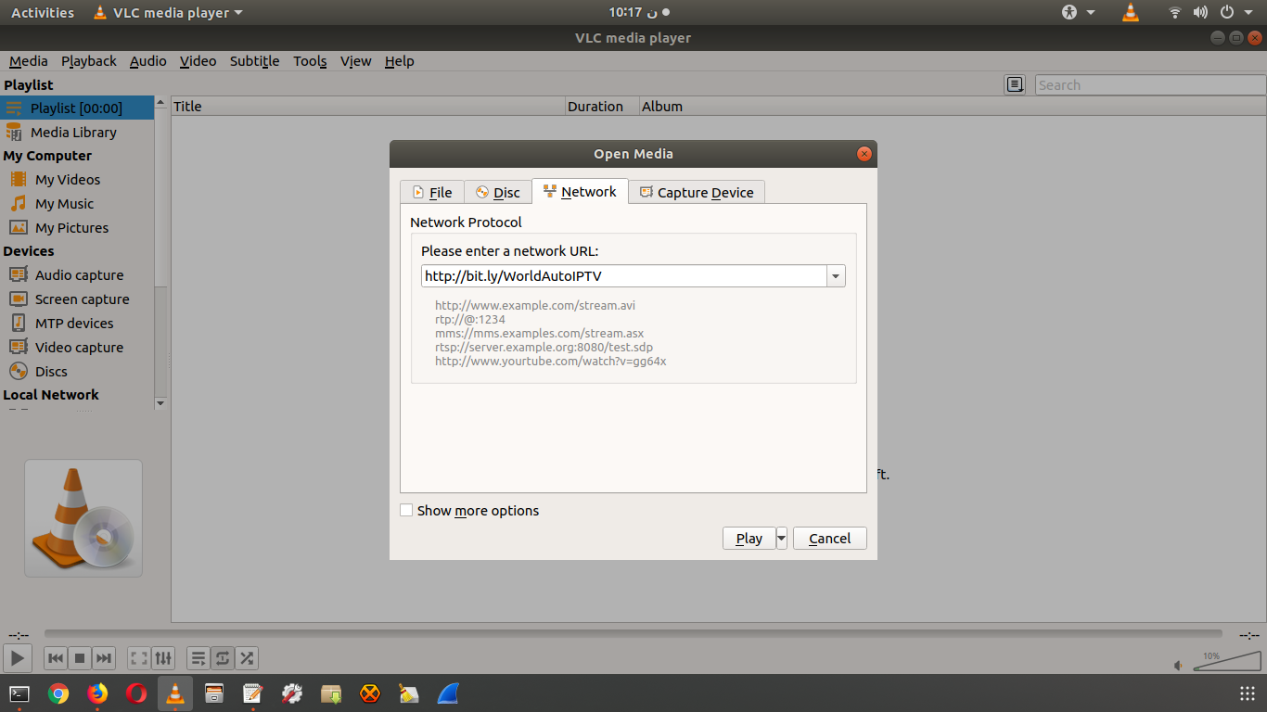Open the Video menu

[x=198, y=61]
